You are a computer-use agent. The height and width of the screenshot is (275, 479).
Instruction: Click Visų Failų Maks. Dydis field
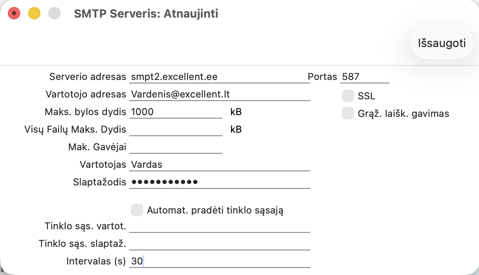pos(176,130)
